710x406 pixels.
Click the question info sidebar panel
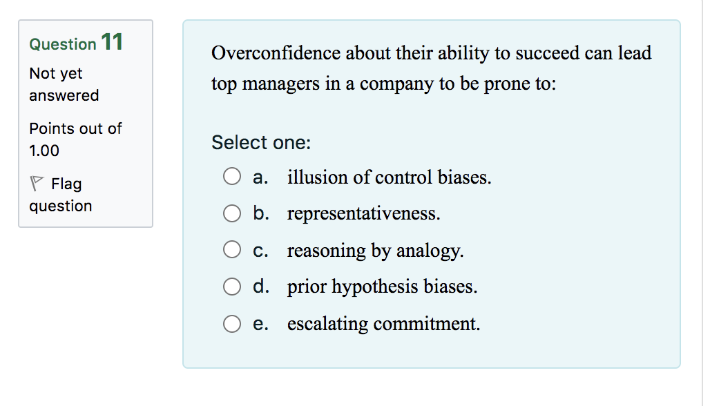click(x=85, y=123)
